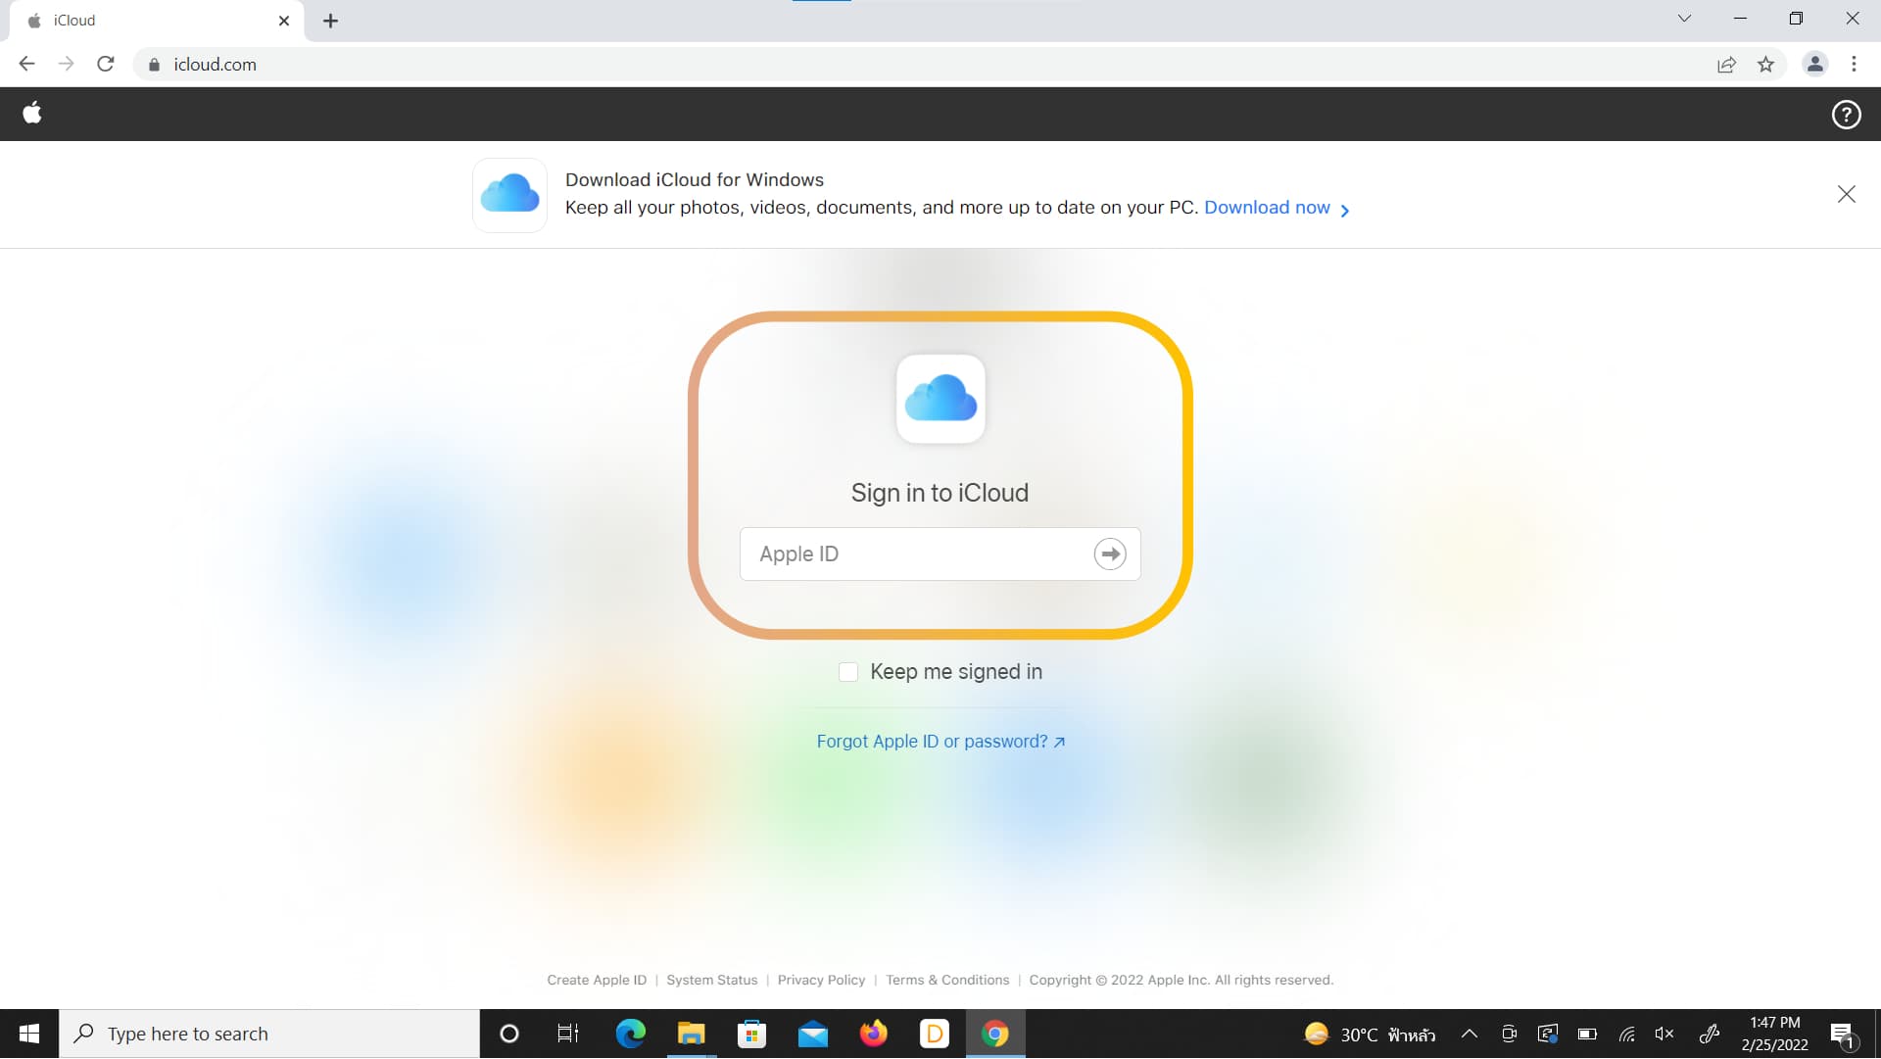
Task: Open the help question mark icon
Action: tap(1846, 115)
